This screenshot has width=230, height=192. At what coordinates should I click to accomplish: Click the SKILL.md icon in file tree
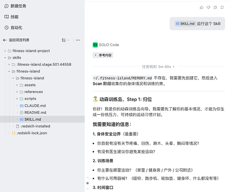pyautogui.click(x=22, y=119)
